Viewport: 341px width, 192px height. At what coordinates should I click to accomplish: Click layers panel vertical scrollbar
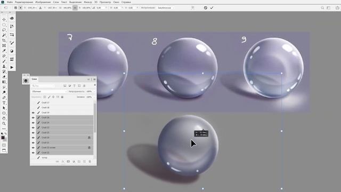[x=95, y=117]
